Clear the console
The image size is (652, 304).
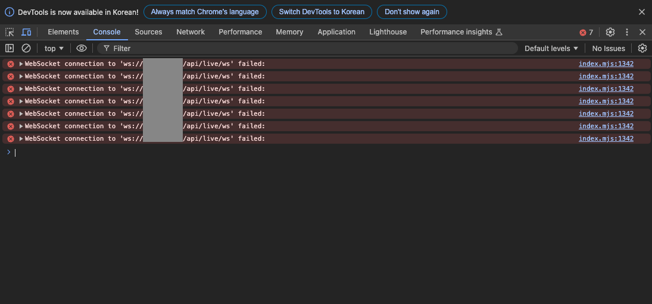click(26, 48)
